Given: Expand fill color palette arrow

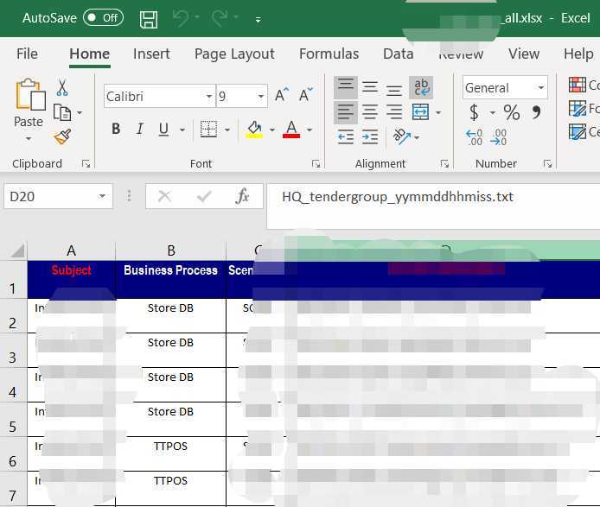Looking at the screenshot, I should click(272, 130).
